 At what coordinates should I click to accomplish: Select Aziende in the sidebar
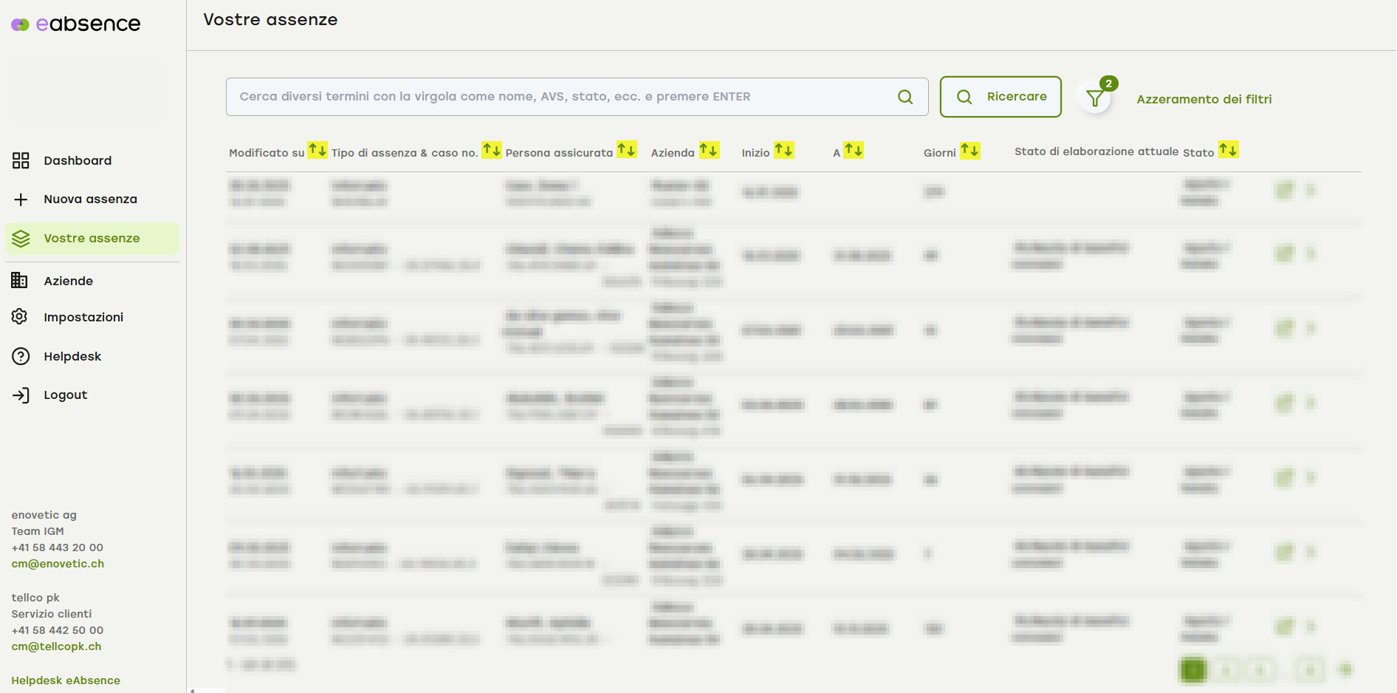click(68, 281)
